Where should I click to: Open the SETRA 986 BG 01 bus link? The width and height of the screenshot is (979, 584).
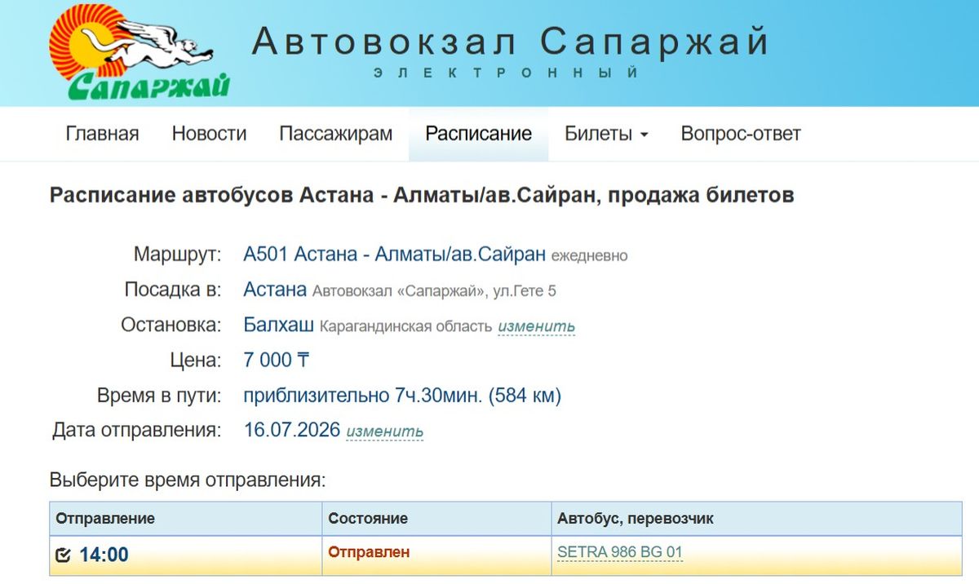pos(620,552)
